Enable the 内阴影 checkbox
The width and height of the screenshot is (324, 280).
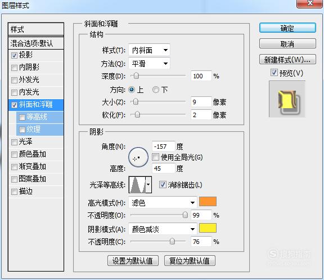14,68
